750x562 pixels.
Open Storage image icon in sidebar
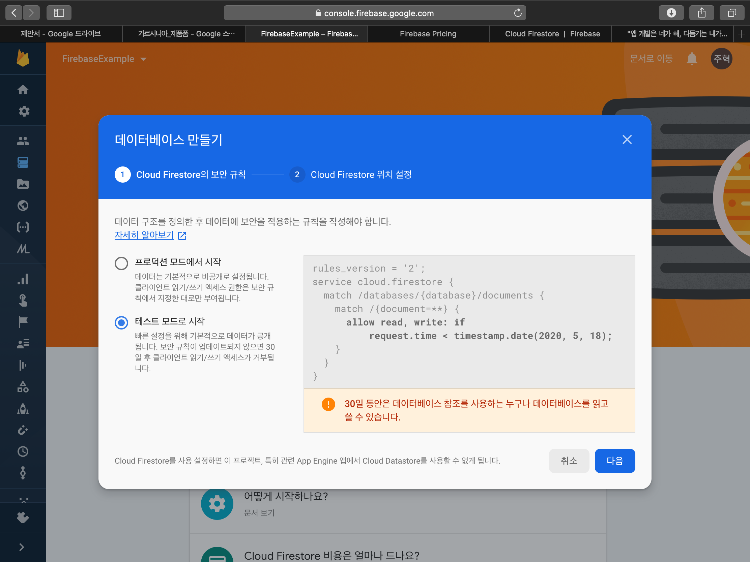[x=23, y=184]
